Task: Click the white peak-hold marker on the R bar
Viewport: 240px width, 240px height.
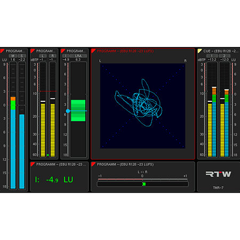Action: tap(52, 99)
